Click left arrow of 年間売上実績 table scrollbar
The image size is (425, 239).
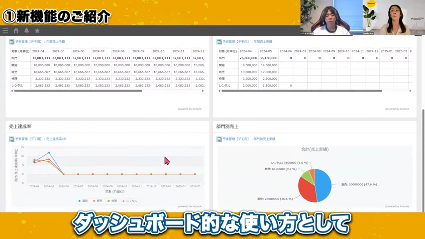tap(219, 91)
